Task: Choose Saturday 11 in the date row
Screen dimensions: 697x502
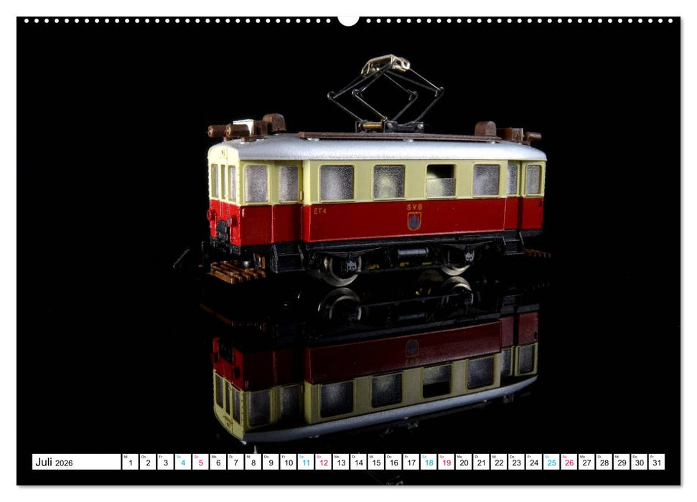Action: pyautogui.click(x=305, y=463)
